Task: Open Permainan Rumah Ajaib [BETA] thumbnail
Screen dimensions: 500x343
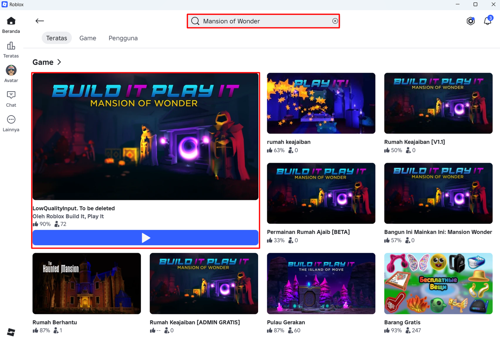Action: point(321,193)
